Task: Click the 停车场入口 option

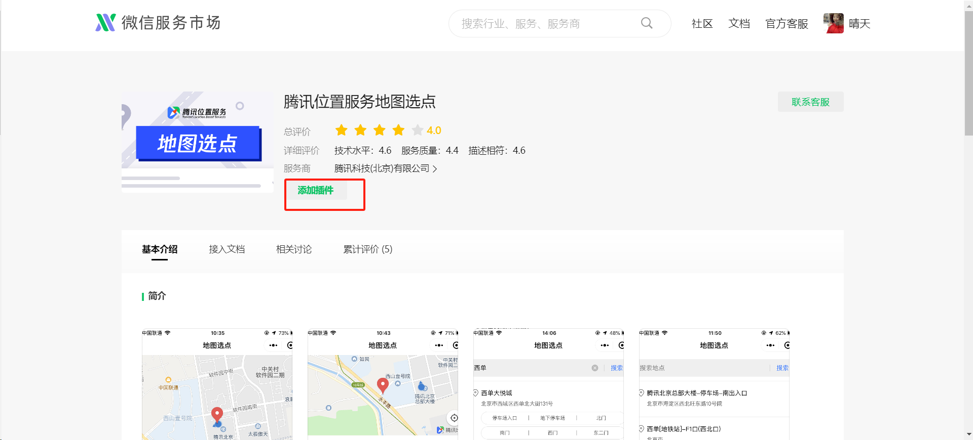Action: [504, 418]
